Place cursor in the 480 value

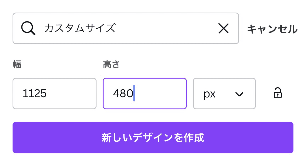click(123, 93)
